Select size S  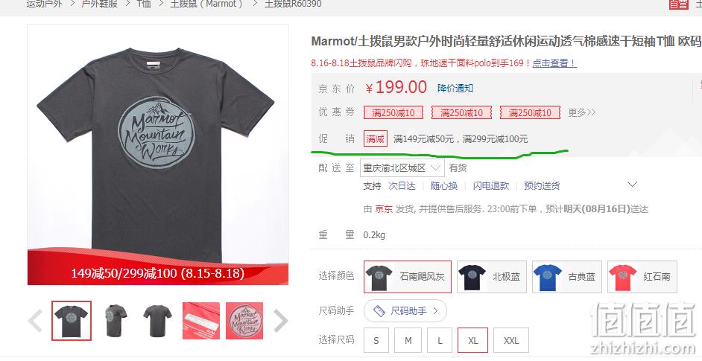(376, 340)
